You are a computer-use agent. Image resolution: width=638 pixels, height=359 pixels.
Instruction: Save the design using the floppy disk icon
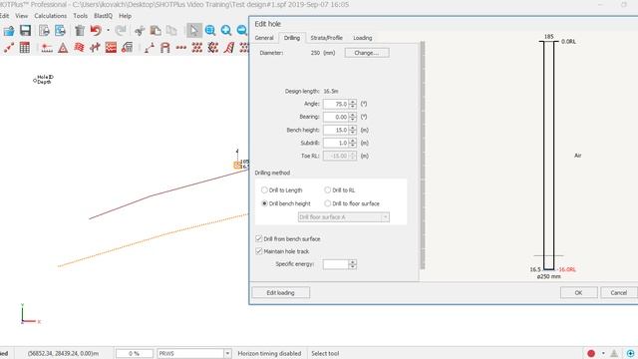(x=25, y=31)
